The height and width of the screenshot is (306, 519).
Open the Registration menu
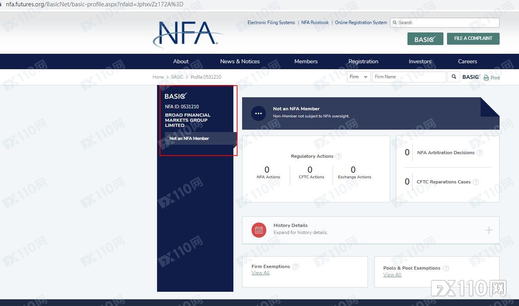tap(363, 61)
